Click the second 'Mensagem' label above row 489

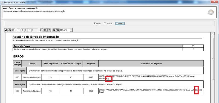click(x=20, y=84)
